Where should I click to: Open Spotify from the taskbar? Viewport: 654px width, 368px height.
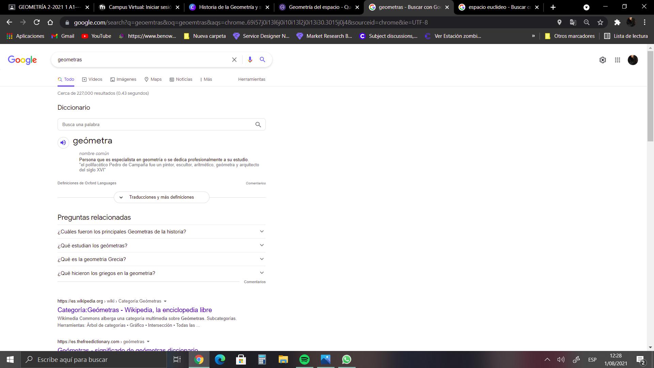(304, 359)
